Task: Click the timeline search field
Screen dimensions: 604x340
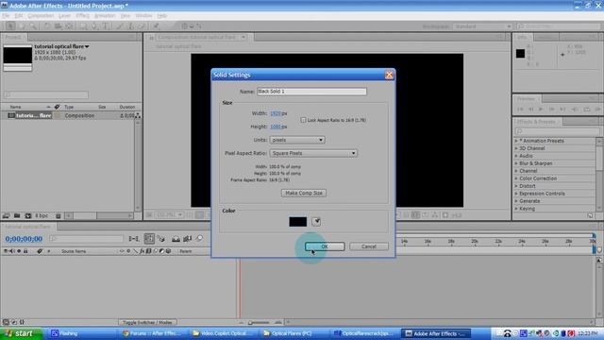Action: pyautogui.click(x=87, y=239)
